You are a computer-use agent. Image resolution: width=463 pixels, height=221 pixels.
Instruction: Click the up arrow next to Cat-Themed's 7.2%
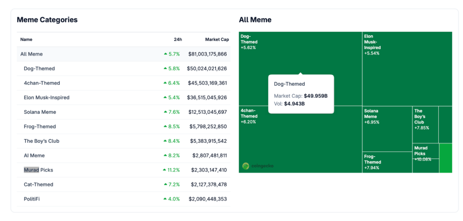click(165, 185)
